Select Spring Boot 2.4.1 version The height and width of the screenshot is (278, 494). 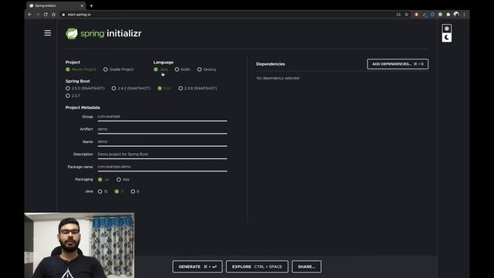pyautogui.click(x=164, y=88)
